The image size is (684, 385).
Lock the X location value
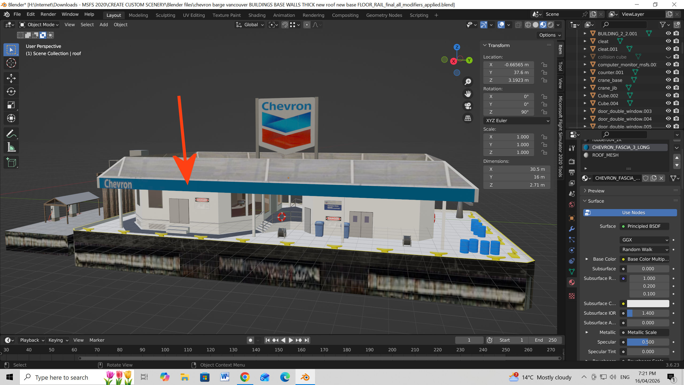[544, 65]
